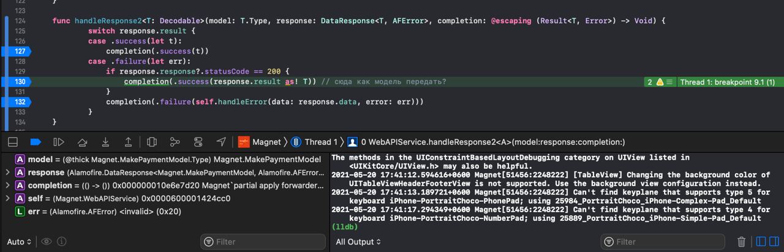Step over the current line
Image resolution: width=784 pixels, height=252 pixels.
tap(82, 142)
